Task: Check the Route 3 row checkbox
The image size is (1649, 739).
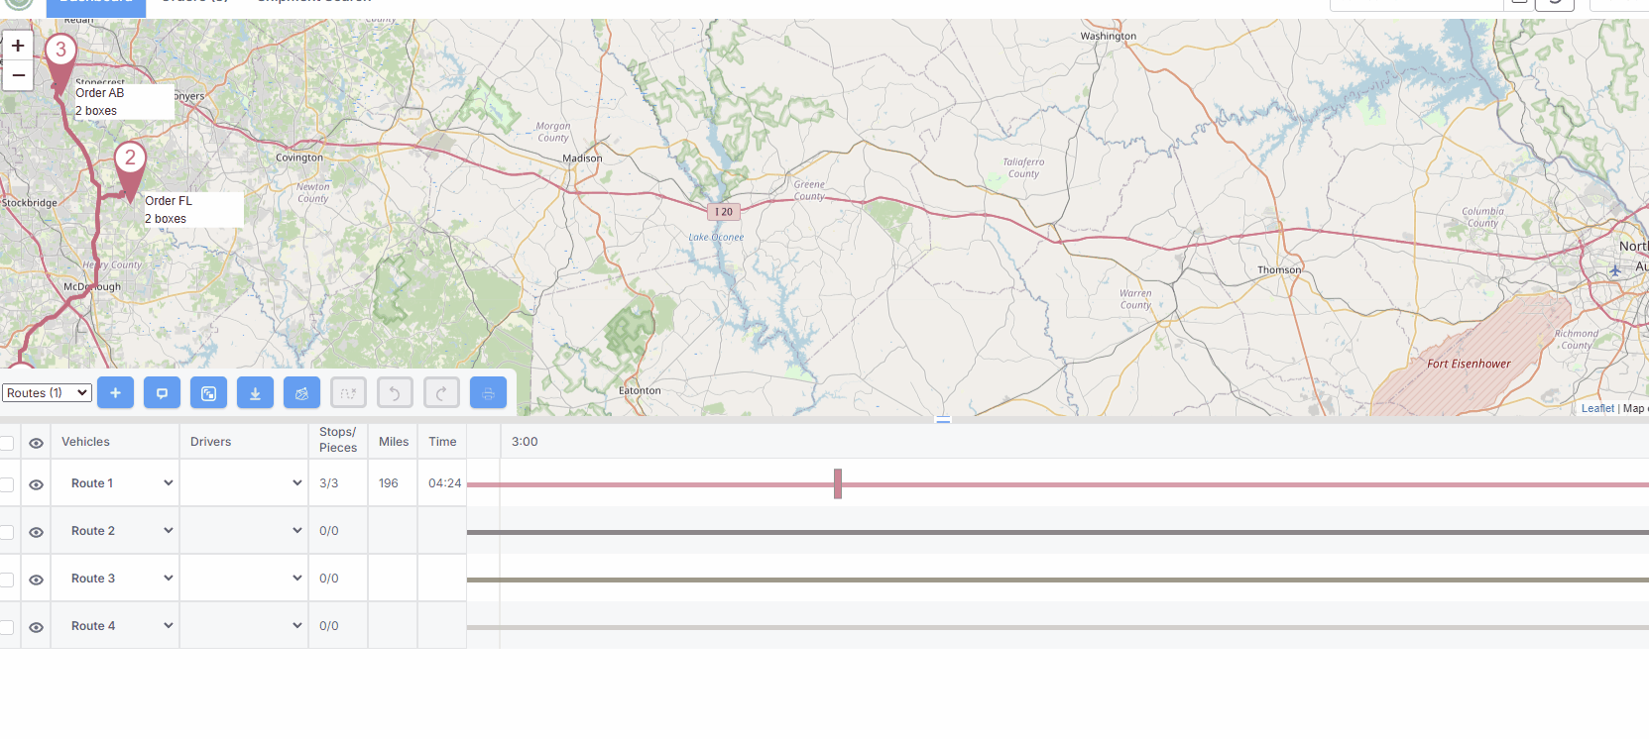Action: (7, 580)
